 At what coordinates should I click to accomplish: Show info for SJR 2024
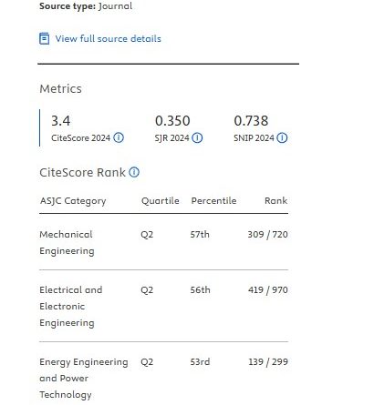click(x=197, y=137)
